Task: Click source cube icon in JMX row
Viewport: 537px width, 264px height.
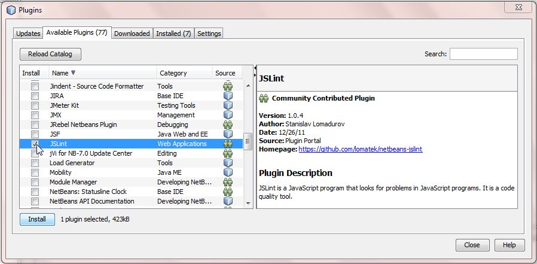Action: pyautogui.click(x=228, y=115)
